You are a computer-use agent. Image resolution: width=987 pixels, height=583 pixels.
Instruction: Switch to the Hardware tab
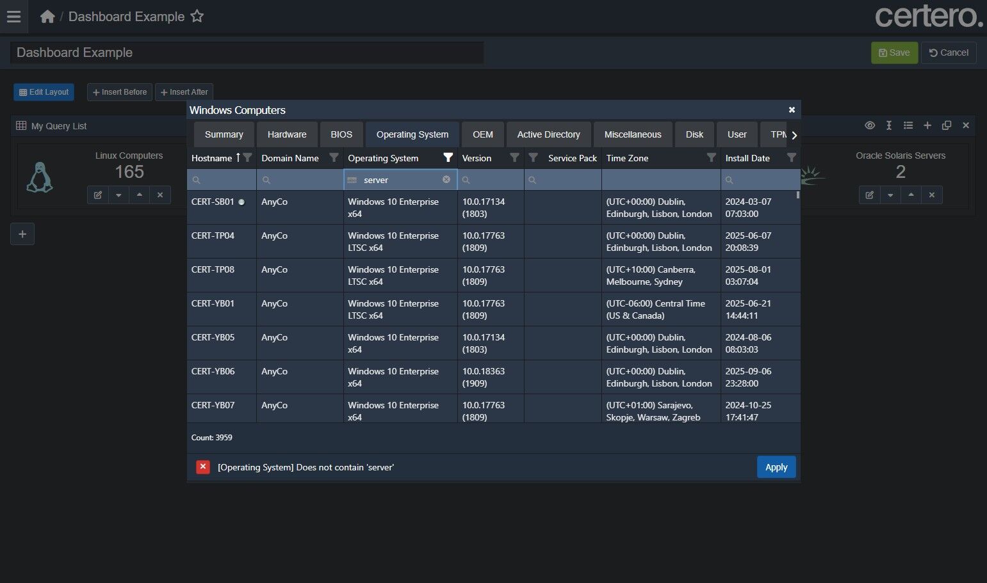[x=287, y=134]
